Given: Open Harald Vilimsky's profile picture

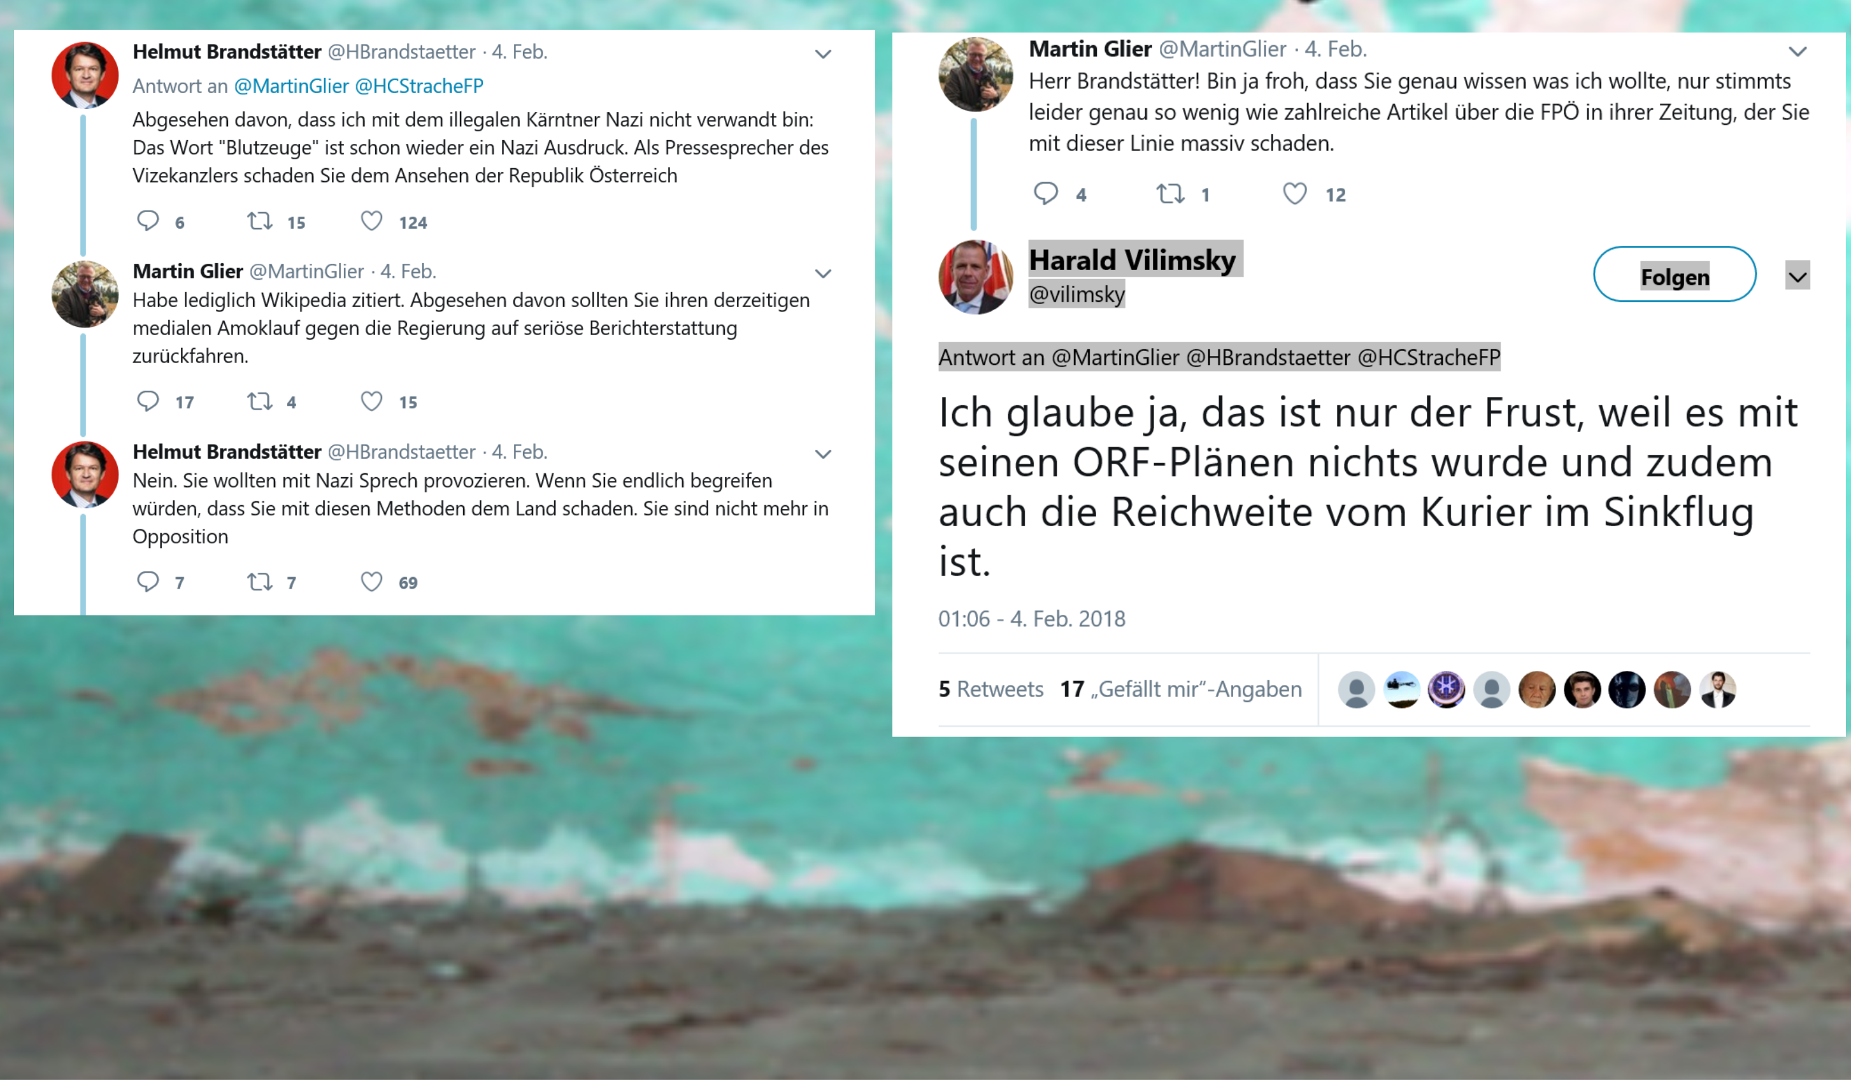Looking at the screenshot, I should pyautogui.click(x=975, y=277).
